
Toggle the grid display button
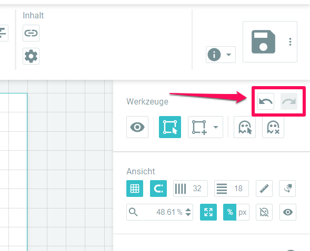click(x=135, y=189)
